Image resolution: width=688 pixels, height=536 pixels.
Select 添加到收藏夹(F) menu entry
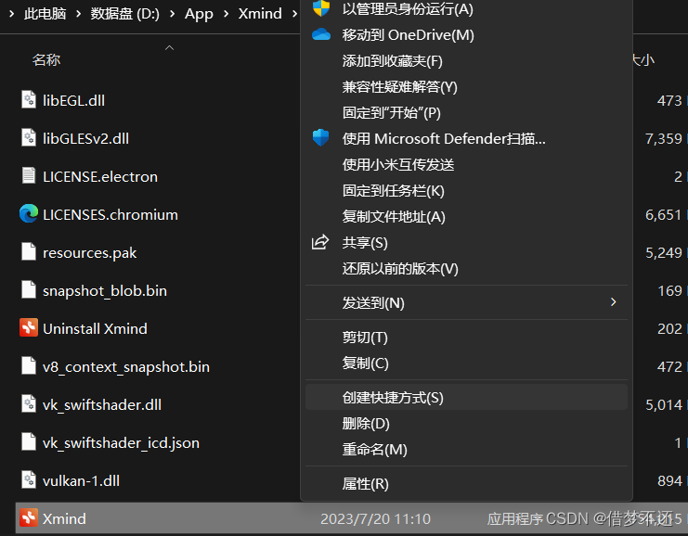coord(466,61)
